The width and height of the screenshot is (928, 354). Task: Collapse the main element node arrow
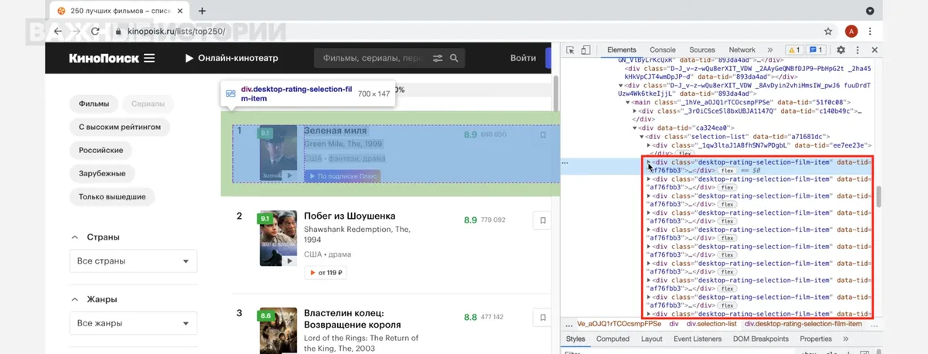(628, 102)
